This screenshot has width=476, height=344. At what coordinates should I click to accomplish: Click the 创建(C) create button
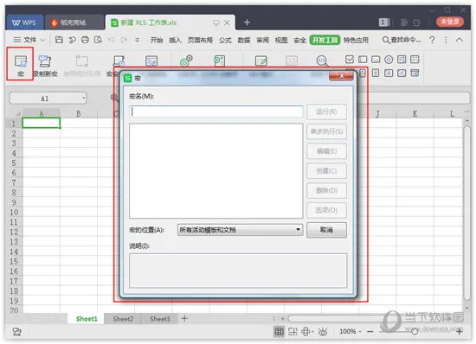326,170
